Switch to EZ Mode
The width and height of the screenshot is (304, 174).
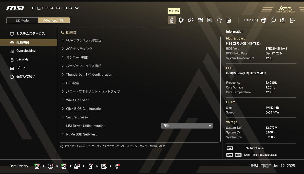click(22, 20)
